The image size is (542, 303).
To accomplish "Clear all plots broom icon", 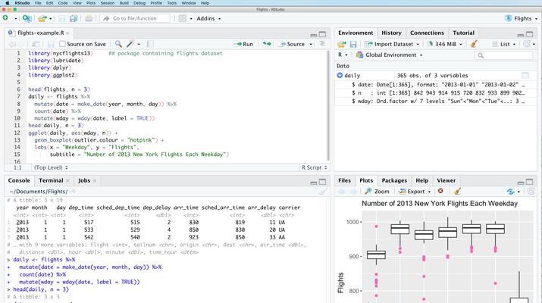I will 457,191.
